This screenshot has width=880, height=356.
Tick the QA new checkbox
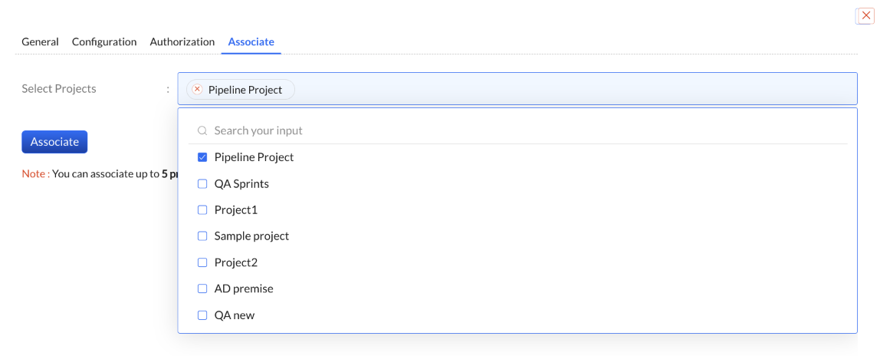coord(202,315)
